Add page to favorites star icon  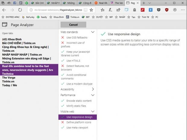pyautogui.click(x=91, y=10)
